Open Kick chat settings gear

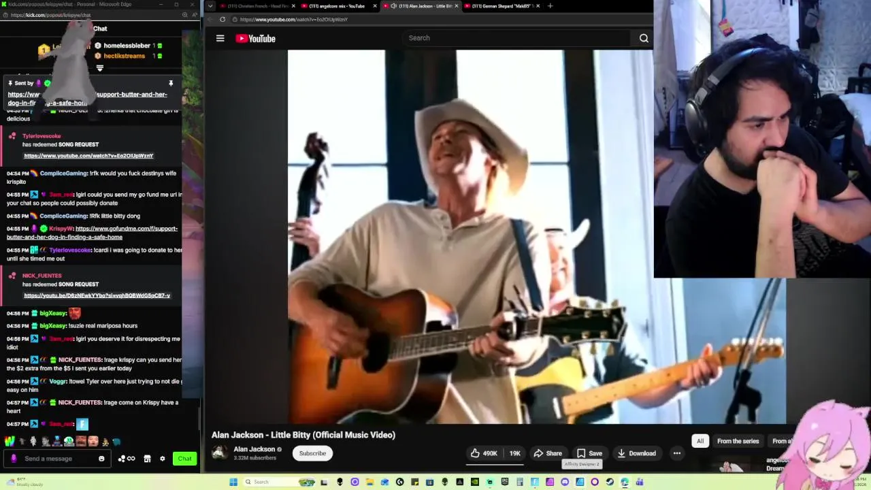click(x=162, y=459)
